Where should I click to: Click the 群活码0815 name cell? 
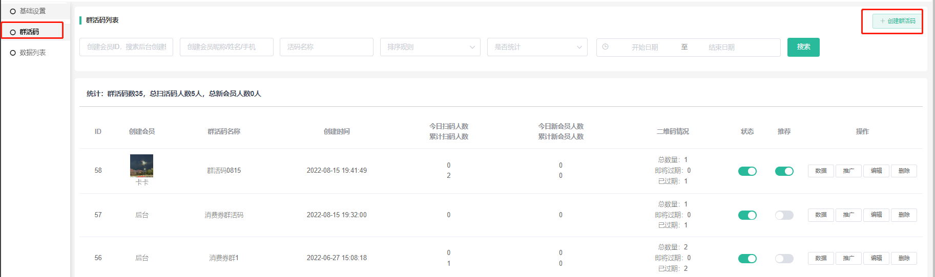(224, 171)
